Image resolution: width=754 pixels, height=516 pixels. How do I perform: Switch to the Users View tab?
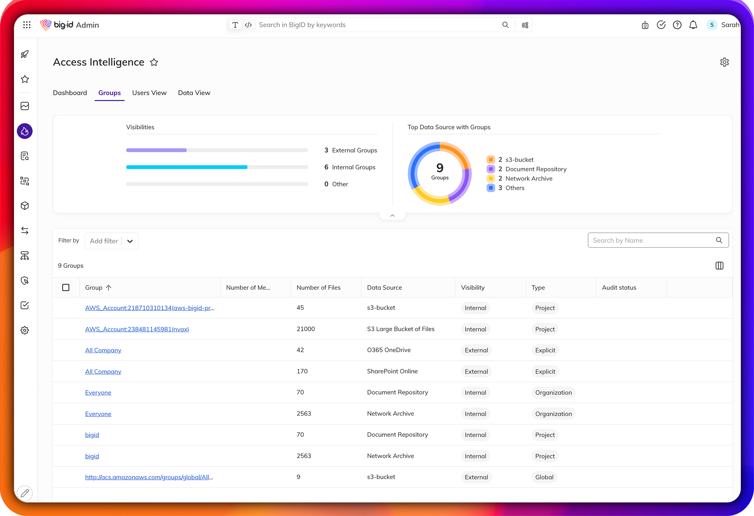point(149,93)
